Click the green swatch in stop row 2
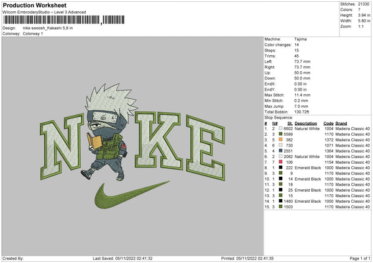Screen dimensions: 373x263 (280, 134)
